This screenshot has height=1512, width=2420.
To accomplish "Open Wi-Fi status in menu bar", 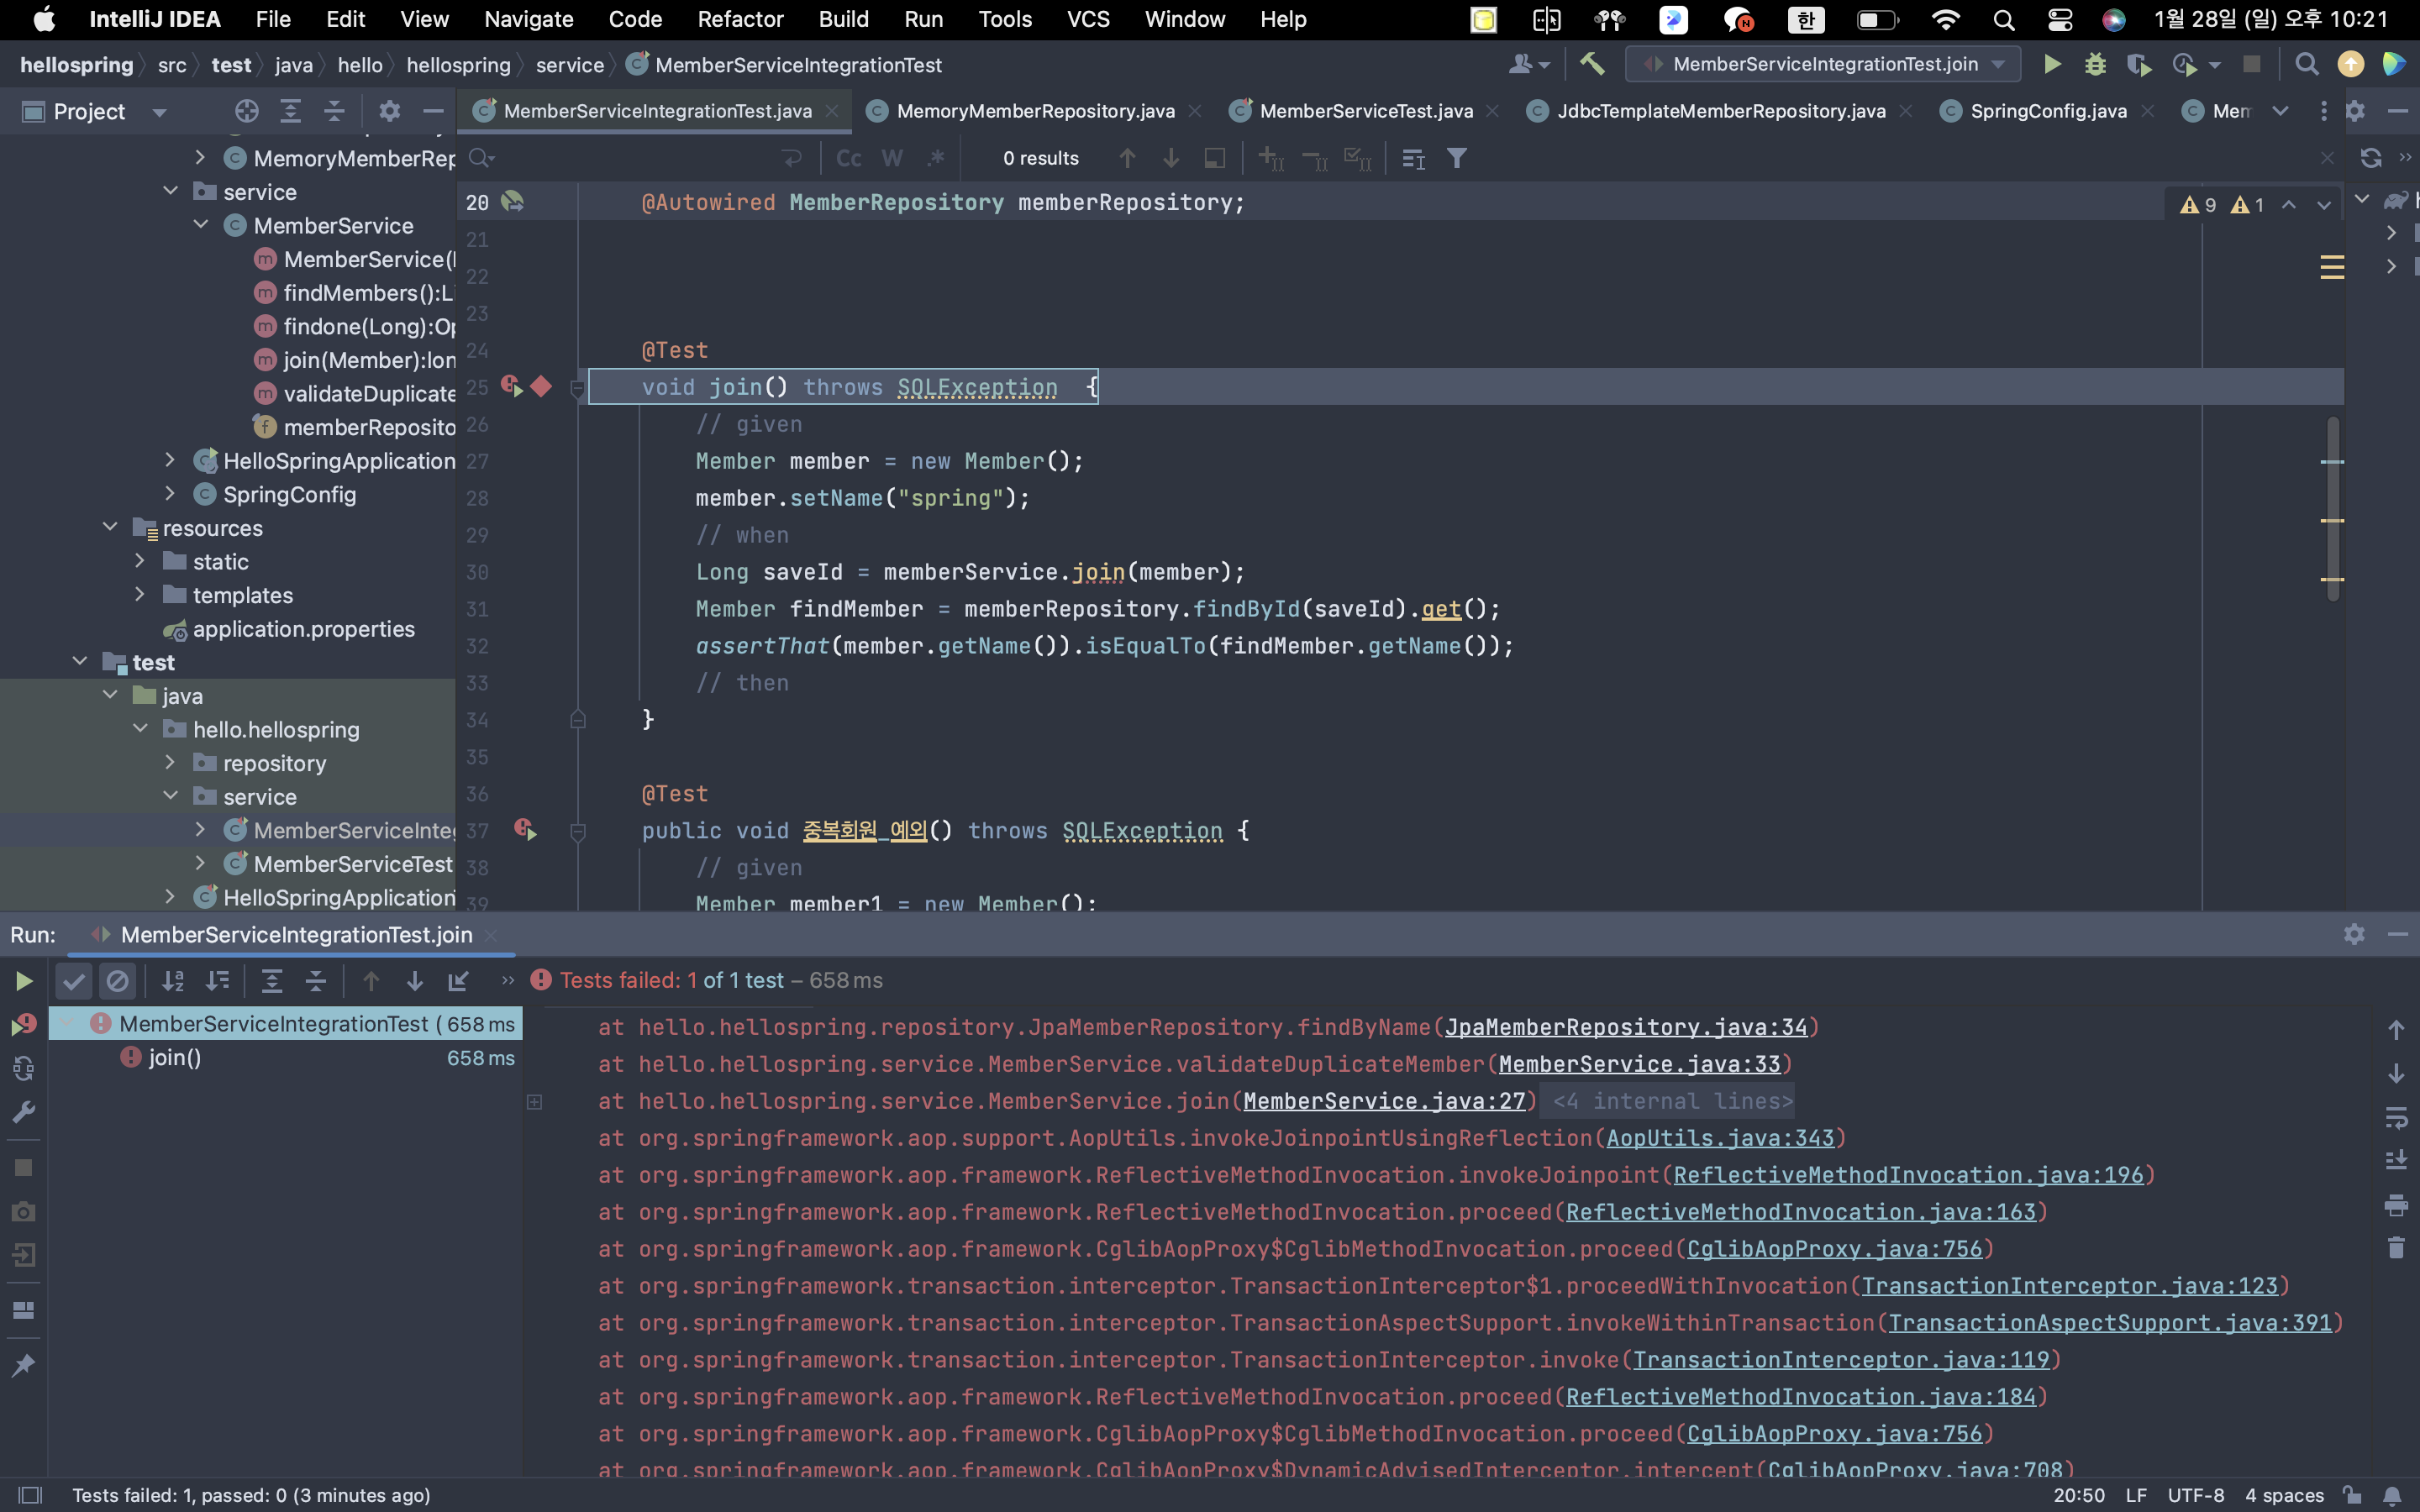I will [x=1945, y=19].
